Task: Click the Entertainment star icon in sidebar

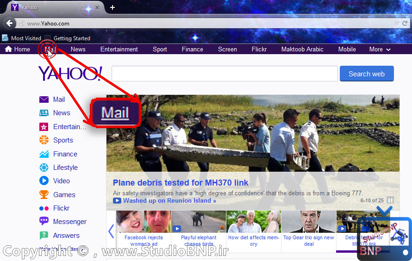Action: click(44, 127)
